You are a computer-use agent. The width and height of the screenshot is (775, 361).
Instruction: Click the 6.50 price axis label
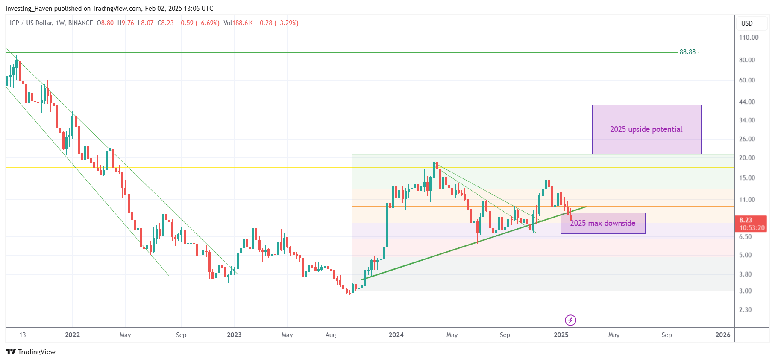point(745,237)
